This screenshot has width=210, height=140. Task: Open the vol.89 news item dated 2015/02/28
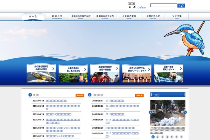(x=60, y=136)
